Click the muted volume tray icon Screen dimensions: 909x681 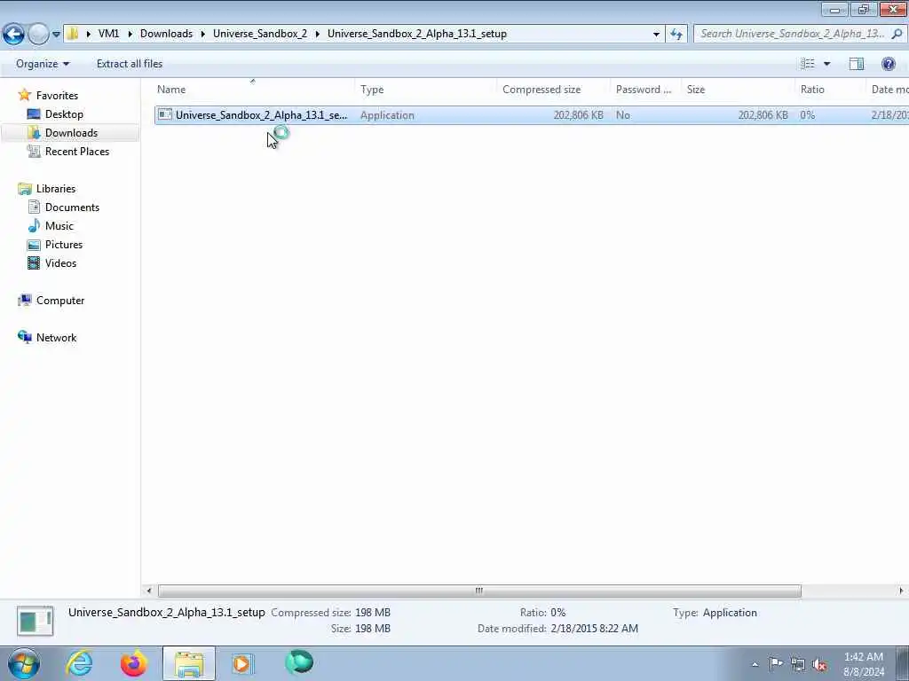coord(819,665)
